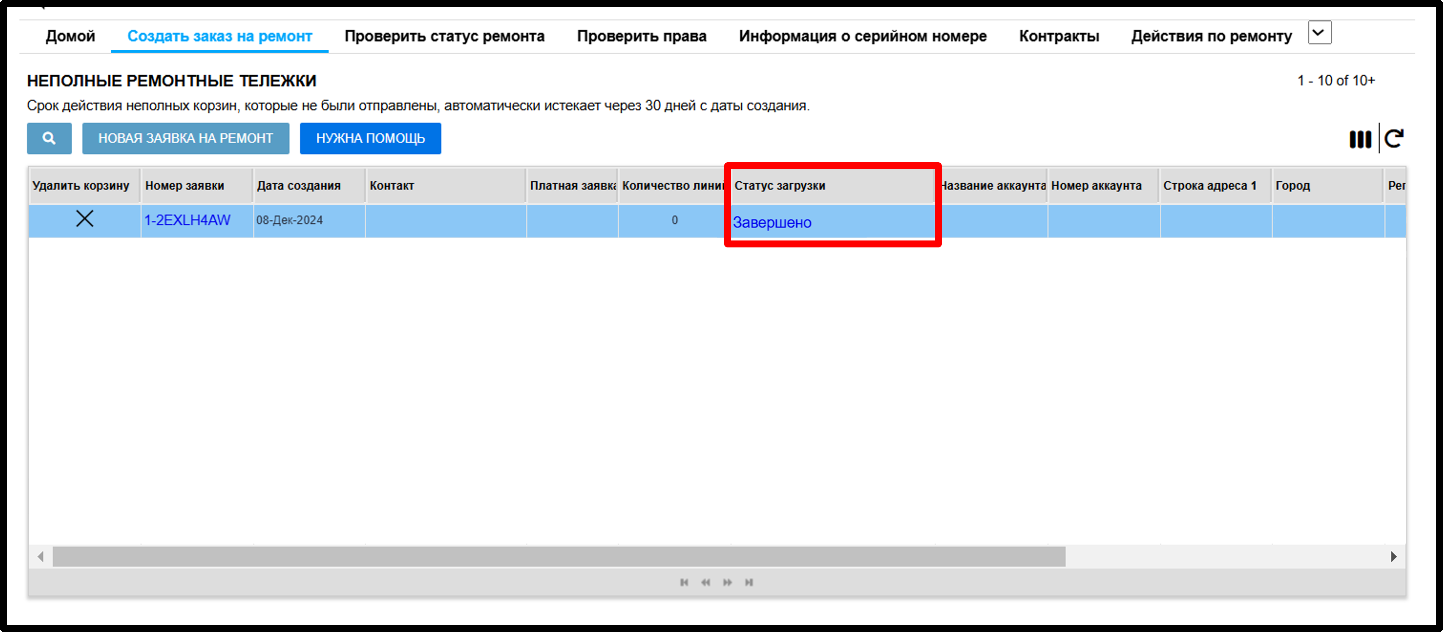Click the search magnifier button
This screenshot has height=632, width=1443.
pos(49,138)
